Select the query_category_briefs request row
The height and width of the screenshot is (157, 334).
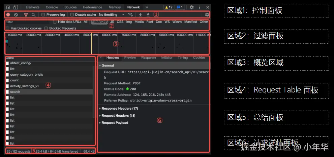tap(50, 75)
